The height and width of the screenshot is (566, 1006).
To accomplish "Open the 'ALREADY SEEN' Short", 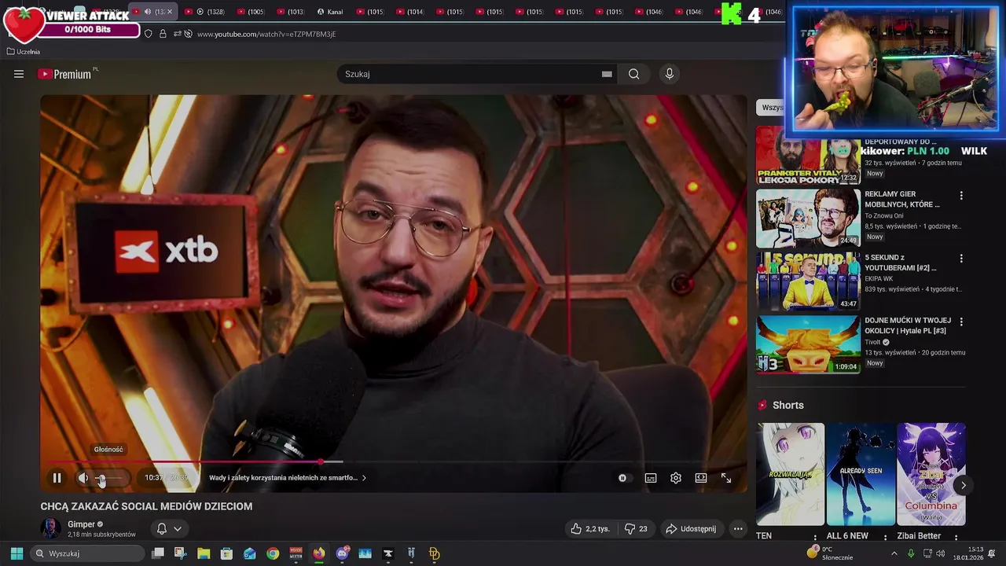I will pyautogui.click(x=861, y=474).
